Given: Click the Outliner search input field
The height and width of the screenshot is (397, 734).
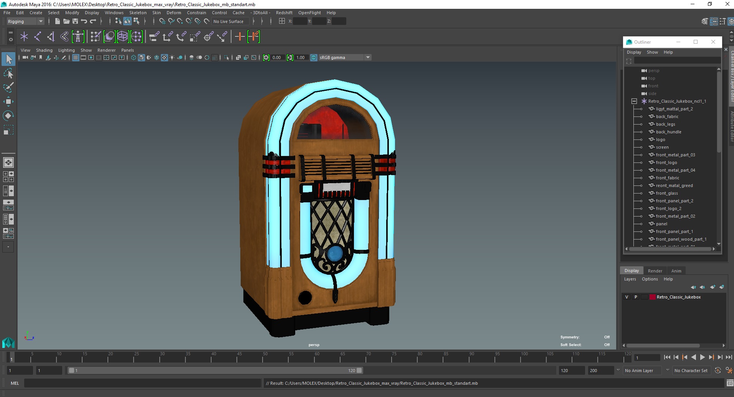Looking at the screenshot, I should pyautogui.click(x=677, y=61).
